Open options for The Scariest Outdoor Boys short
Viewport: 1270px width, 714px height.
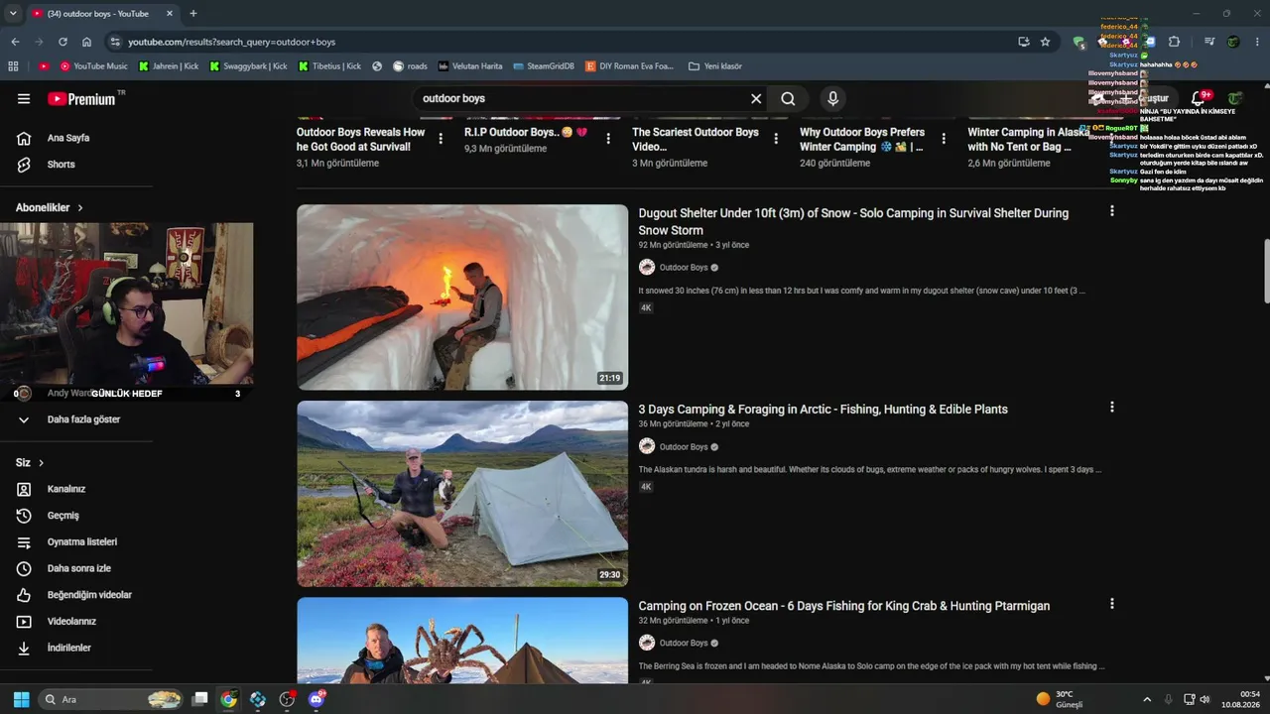click(x=776, y=139)
